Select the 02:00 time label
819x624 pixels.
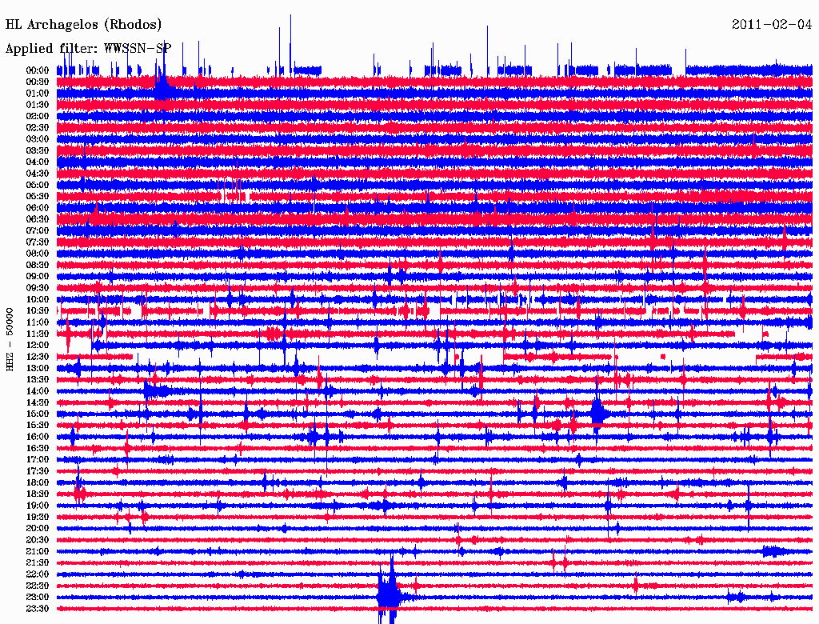(38, 117)
